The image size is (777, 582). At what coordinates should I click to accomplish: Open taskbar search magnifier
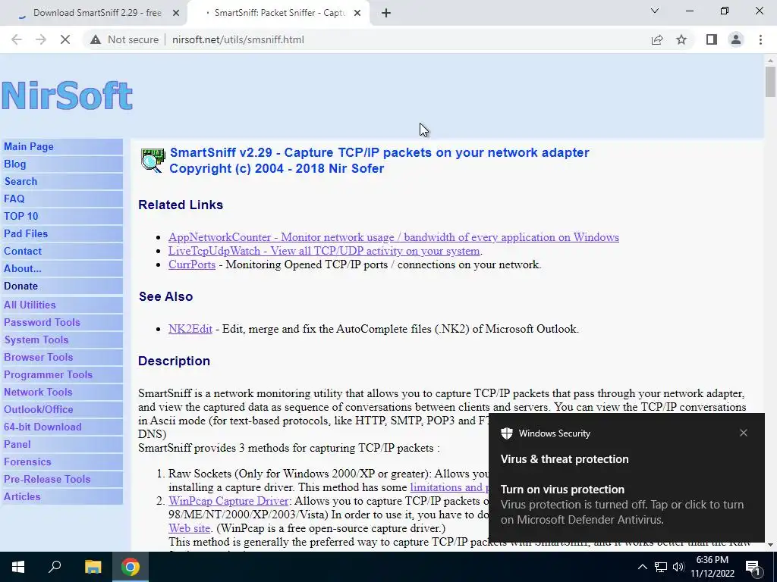(x=55, y=567)
